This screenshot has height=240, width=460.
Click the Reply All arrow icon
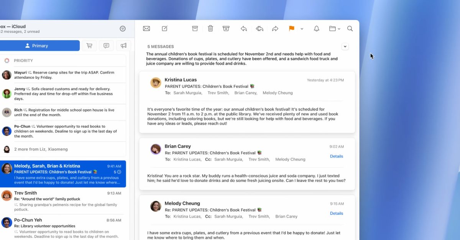coord(260,29)
